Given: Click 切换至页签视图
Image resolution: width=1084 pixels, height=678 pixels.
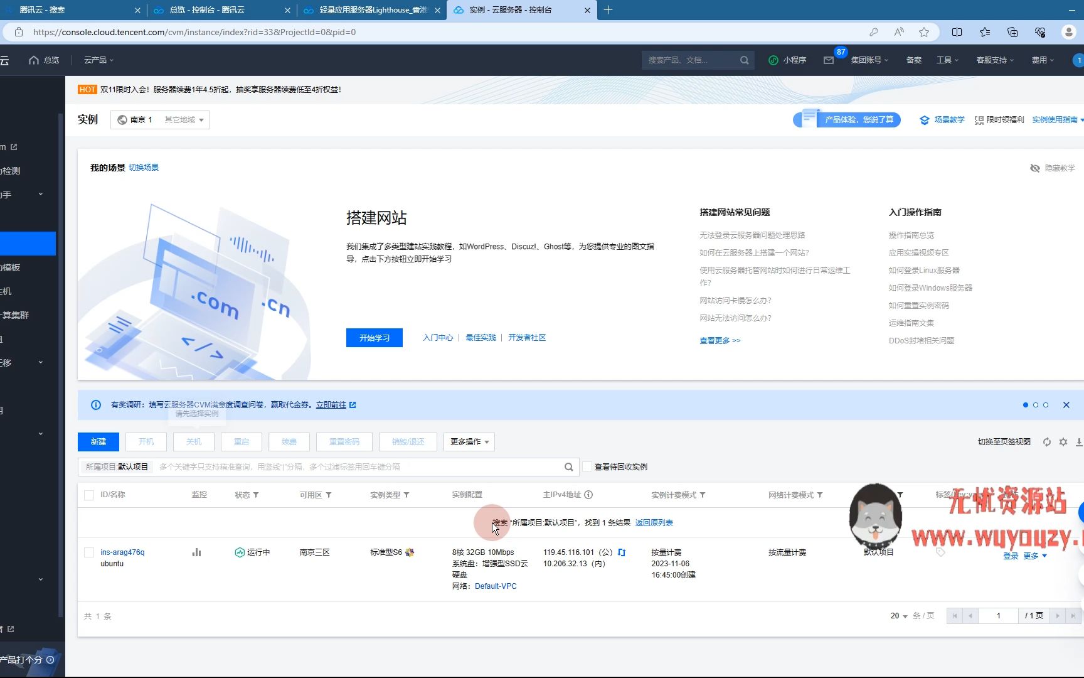Looking at the screenshot, I should pos(1004,442).
